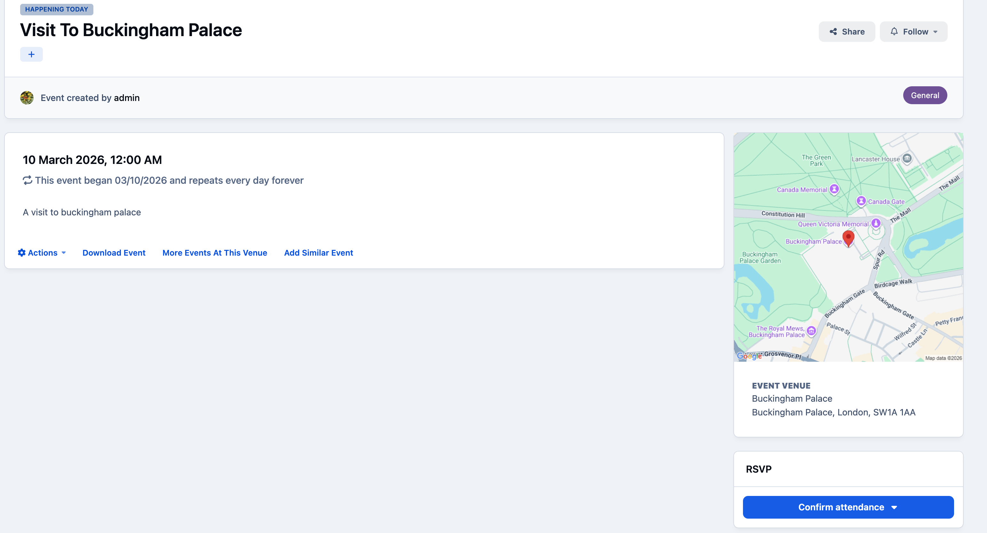Open More Events At This Venue
Image resolution: width=987 pixels, height=533 pixels.
[215, 253]
